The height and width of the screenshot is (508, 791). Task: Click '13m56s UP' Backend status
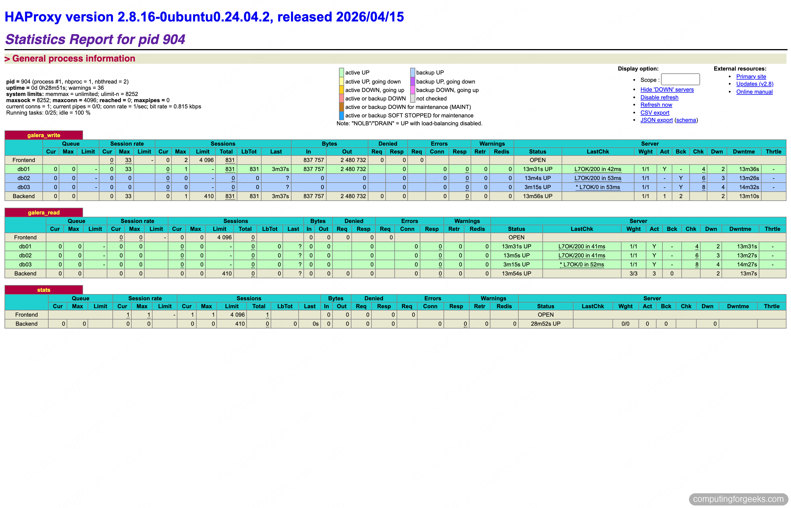(538, 196)
